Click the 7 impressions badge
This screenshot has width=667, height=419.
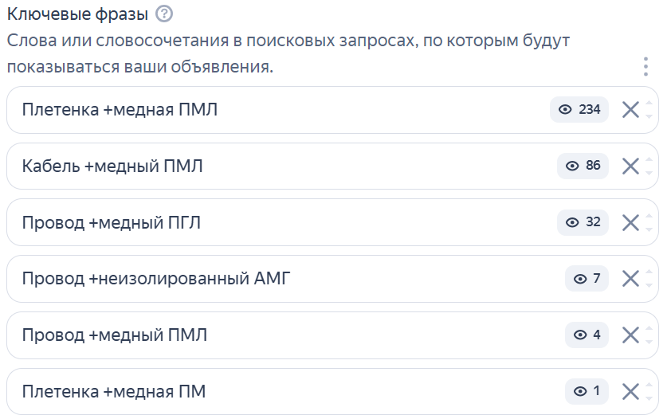587,279
